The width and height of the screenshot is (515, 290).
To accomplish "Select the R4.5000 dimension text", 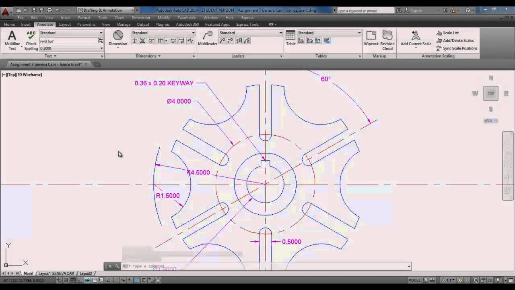I will tap(198, 172).
